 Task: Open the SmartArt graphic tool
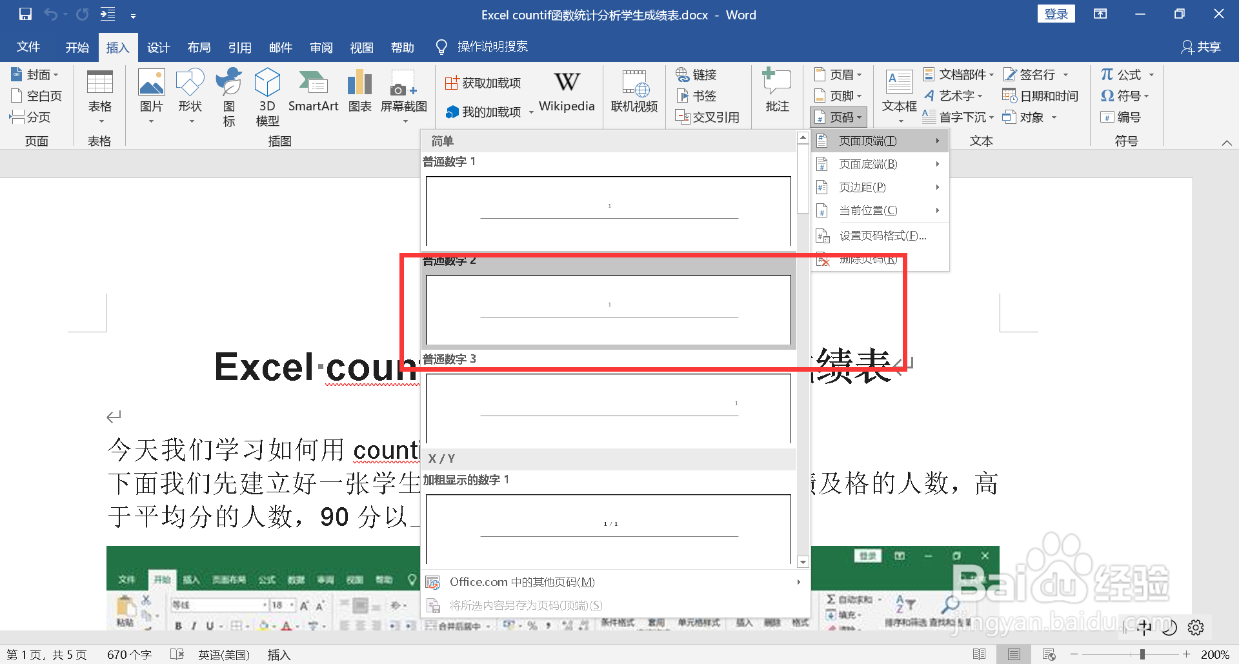point(313,91)
